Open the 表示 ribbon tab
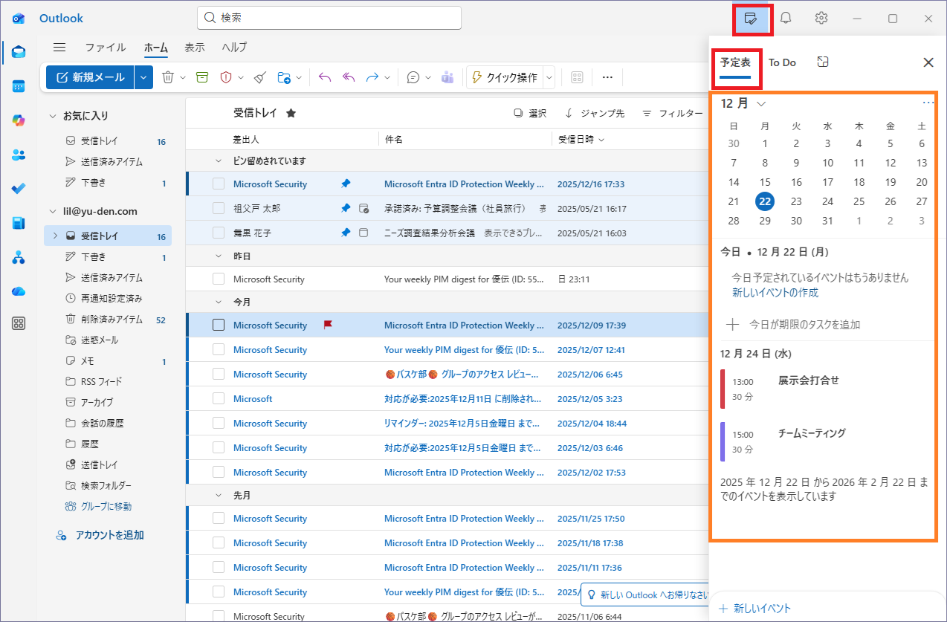The width and height of the screenshot is (947, 622). pos(195,48)
